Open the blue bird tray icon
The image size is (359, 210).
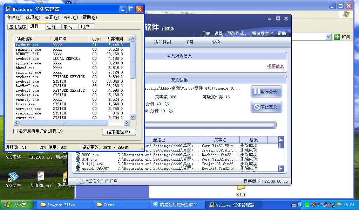[332, 205]
